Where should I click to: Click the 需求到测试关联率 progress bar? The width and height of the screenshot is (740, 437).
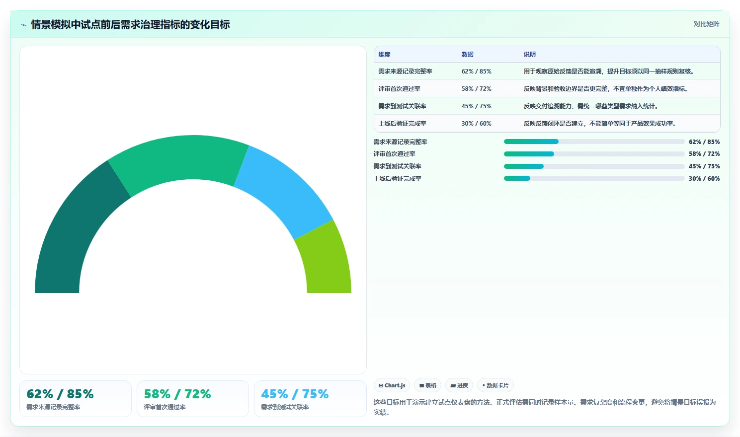point(594,166)
